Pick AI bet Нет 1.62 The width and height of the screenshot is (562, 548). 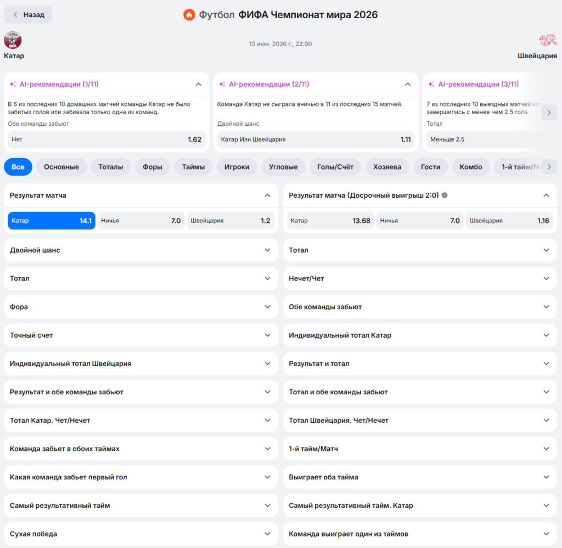point(106,139)
